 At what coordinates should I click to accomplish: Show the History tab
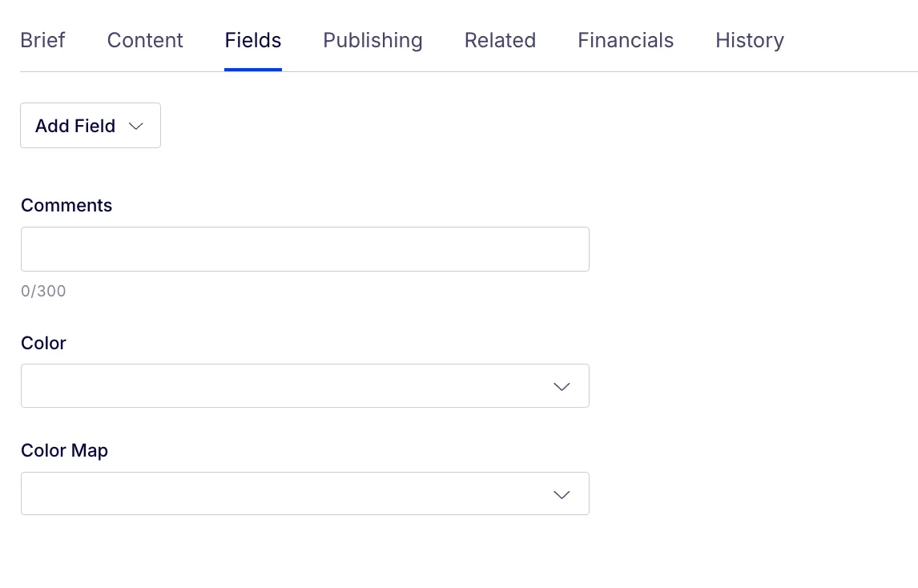tap(750, 40)
